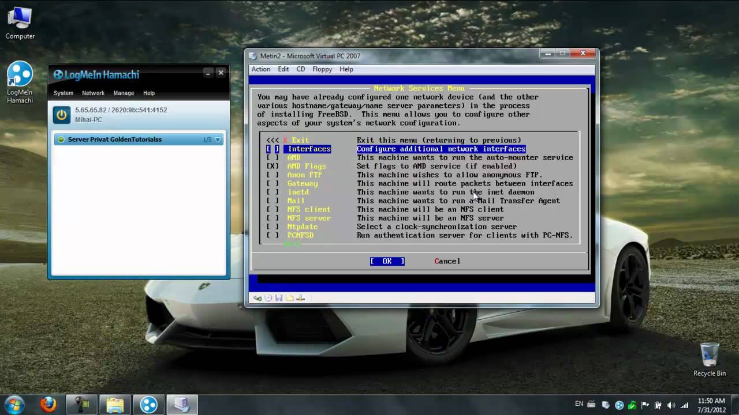Close the Hamachi window
The height and width of the screenshot is (415, 739).
coord(221,73)
